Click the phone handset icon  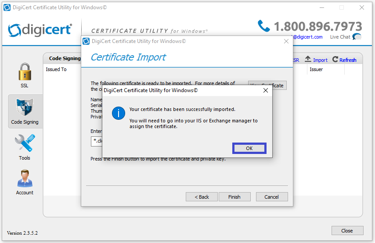(x=264, y=26)
